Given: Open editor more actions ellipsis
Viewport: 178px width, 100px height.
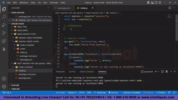Looking at the screenshot, I should (174, 8).
